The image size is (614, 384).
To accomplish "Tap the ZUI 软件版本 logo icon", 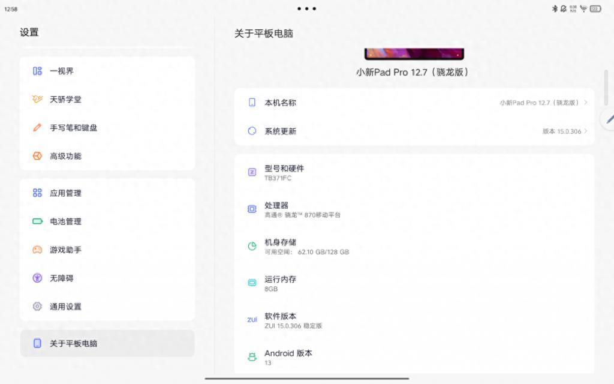I will [x=252, y=320].
